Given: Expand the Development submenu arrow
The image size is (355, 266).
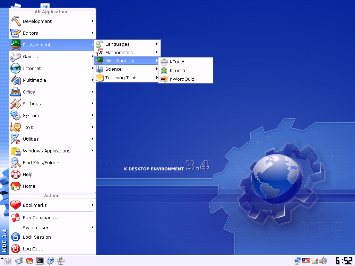Looking at the screenshot, I should pos(92,21).
